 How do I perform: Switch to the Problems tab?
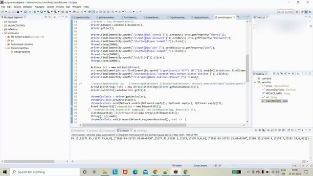click(78, 131)
